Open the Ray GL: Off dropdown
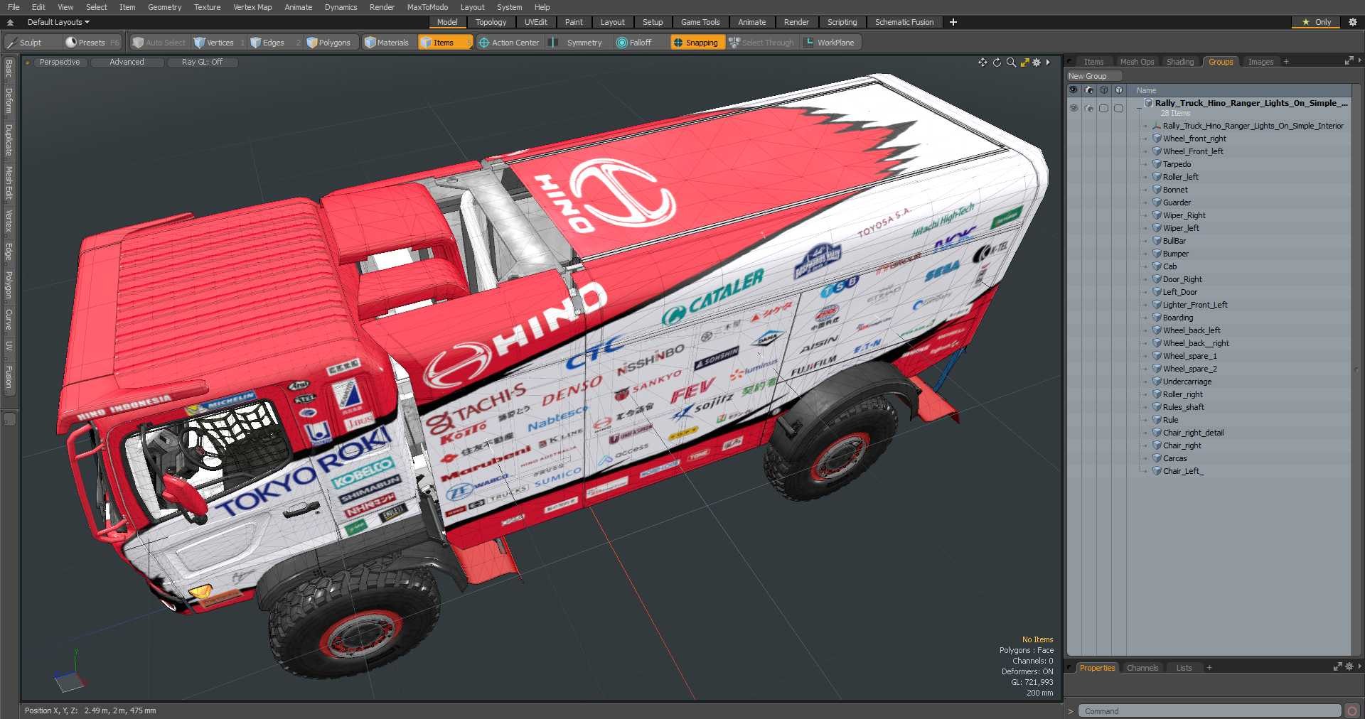1365x719 pixels. 202,63
